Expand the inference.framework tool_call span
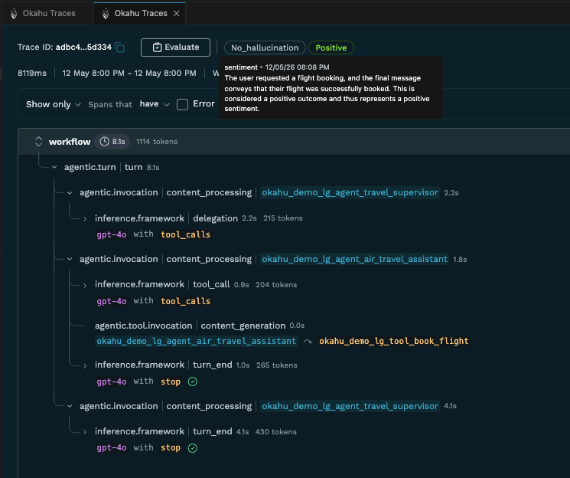 coord(85,285)
